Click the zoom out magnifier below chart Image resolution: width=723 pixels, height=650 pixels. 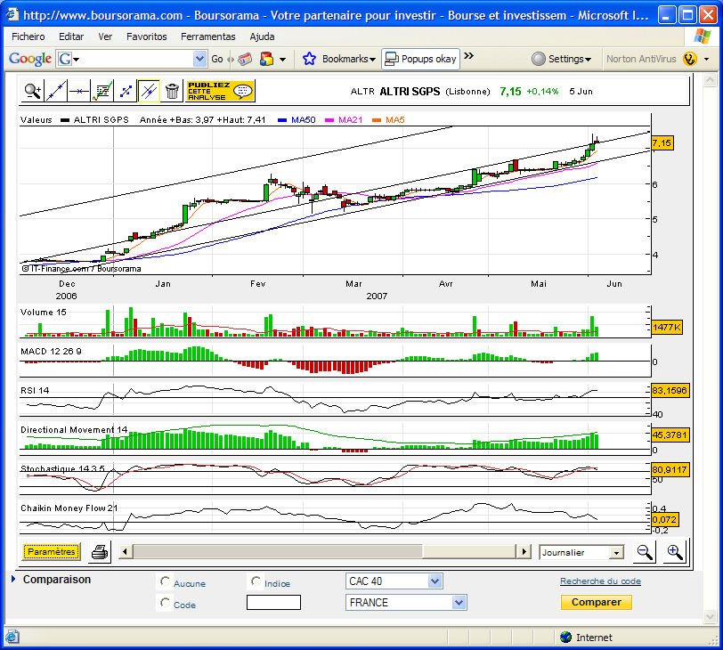pos(644,552)
